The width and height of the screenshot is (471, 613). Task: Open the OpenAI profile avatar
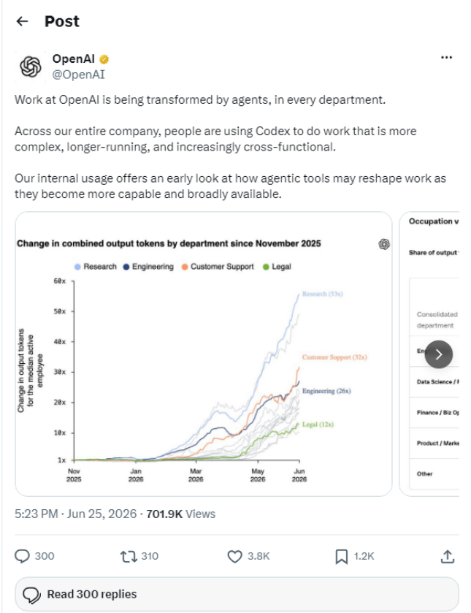tap(30, 66)
